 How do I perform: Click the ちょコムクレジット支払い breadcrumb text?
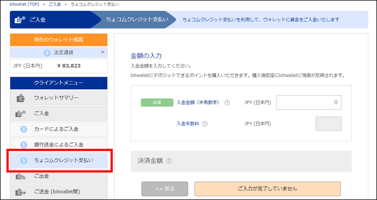pyautogui.click(x=95, y=4)
